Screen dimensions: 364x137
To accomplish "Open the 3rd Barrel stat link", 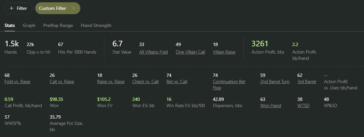I will [307, 82].
